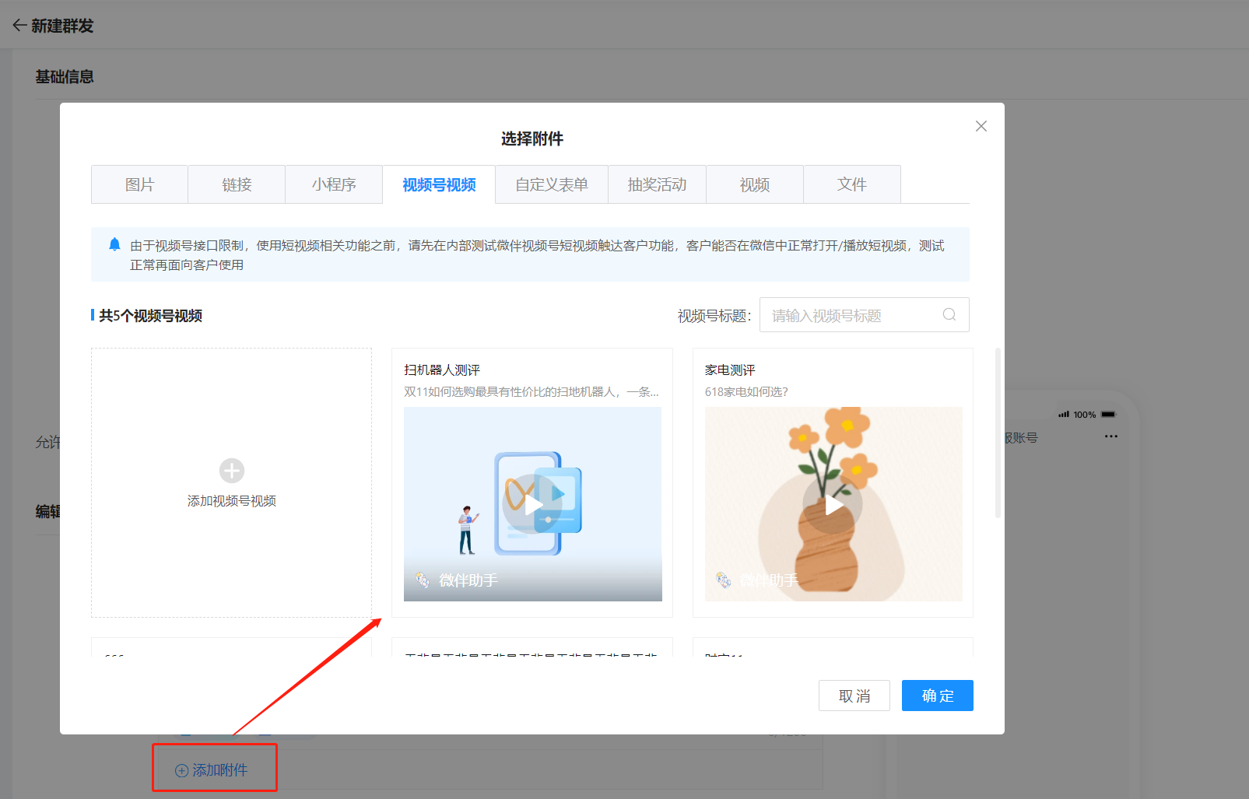Click the 共5个视频号视频 heading
This screenshot has width=1249, height=799.
tap(150, 315)
